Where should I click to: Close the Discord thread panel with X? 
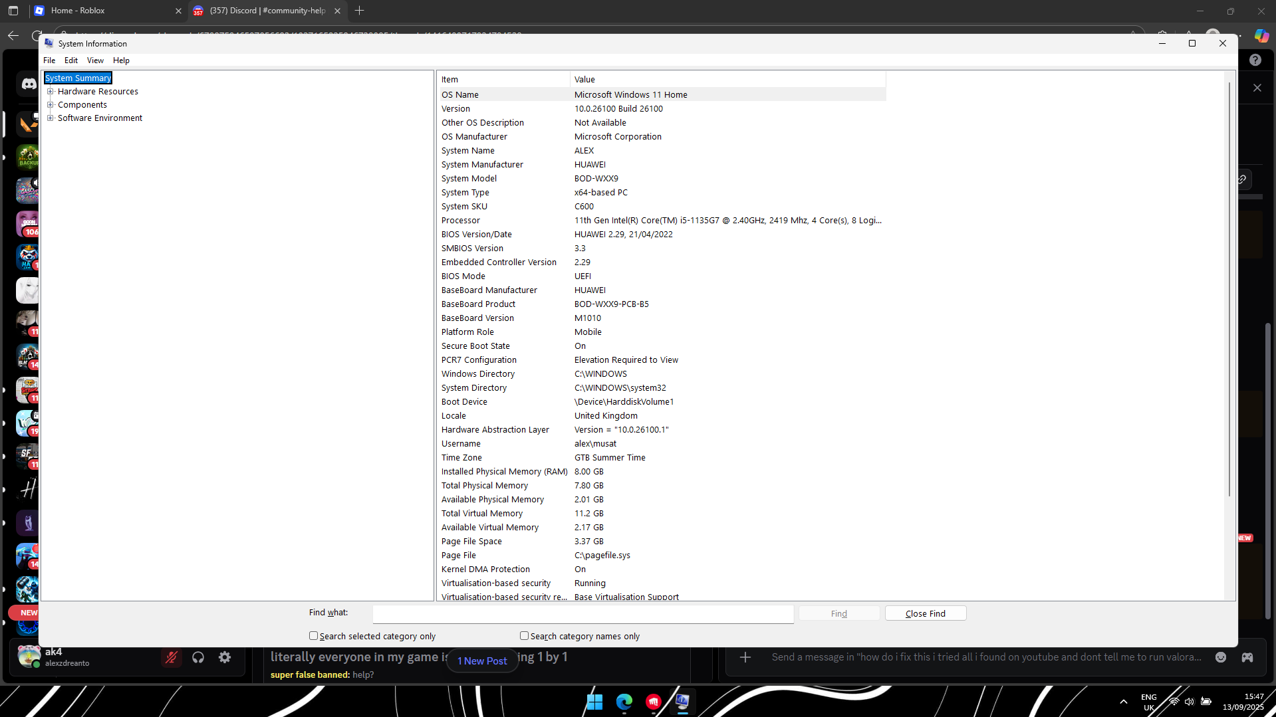click(1257, 88)
